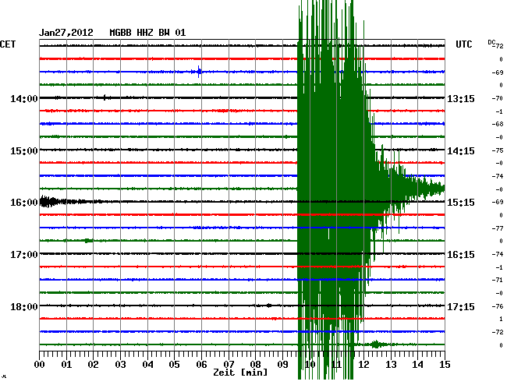Select the 14:00 CET time label
The height and width of the screenshot is (385, 507).
coord(24,98)
